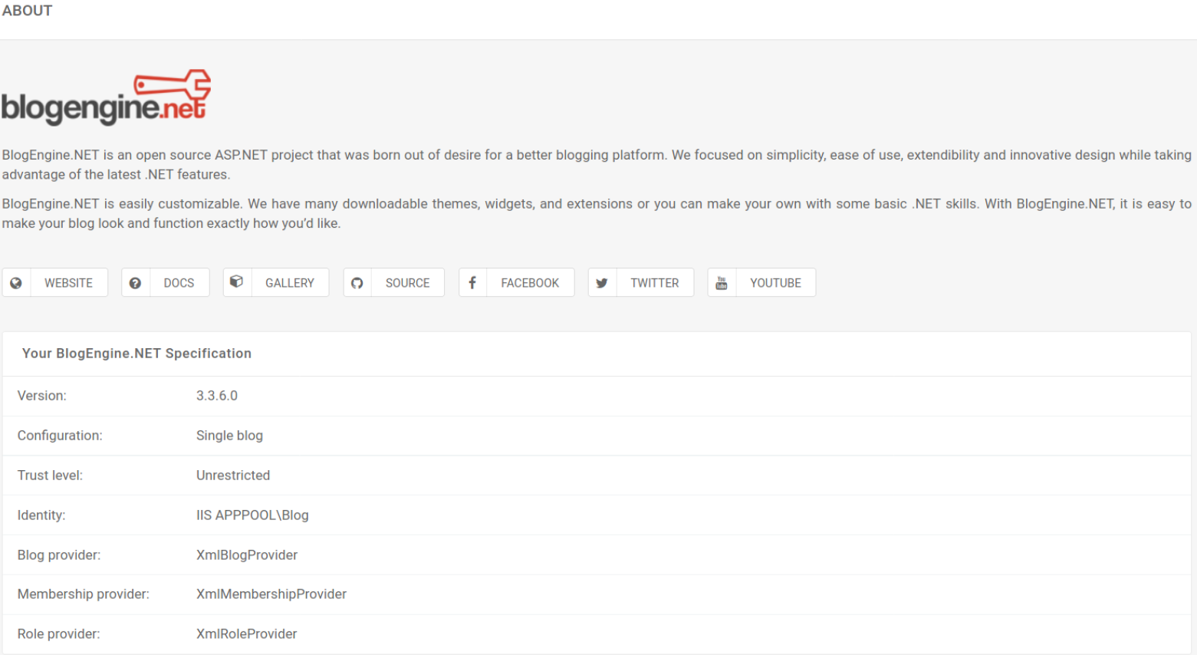Click the 'Unrestricted' value
1197x655 pixels.
(x=233, y=476)
